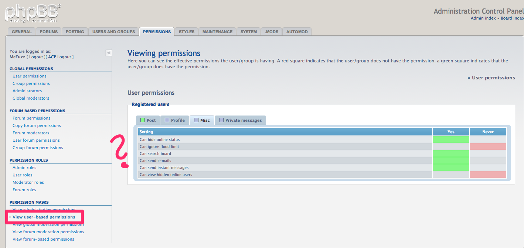
Task: Click the Logout link
Action: (x=36, y=57)
